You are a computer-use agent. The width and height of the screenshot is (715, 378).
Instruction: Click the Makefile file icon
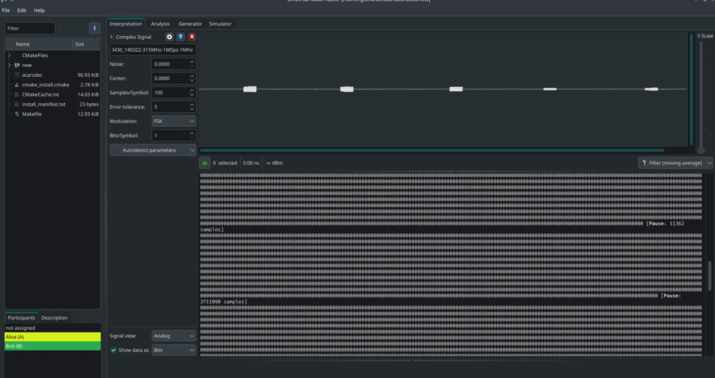(x=17, y=114)
